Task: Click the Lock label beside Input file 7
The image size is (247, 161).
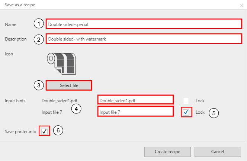Action: pos(200,112)
